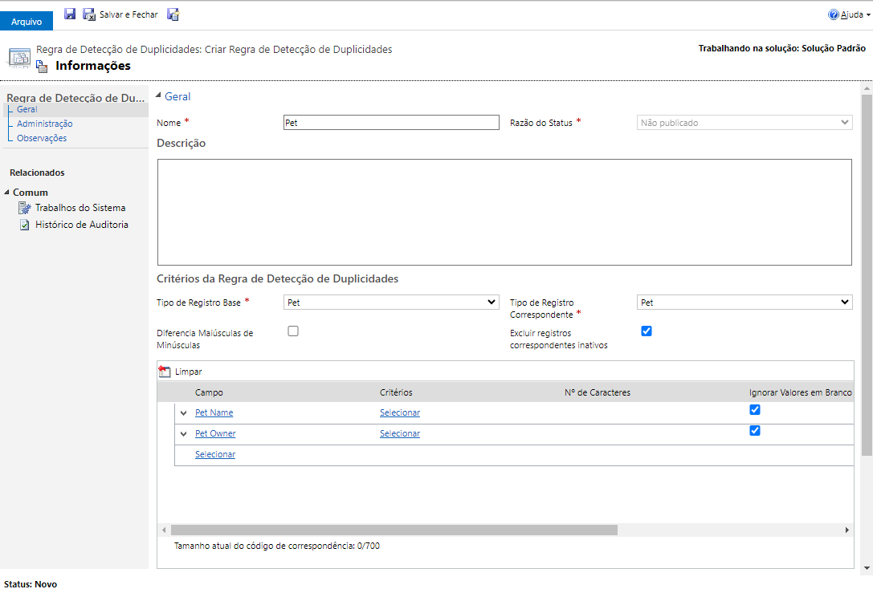Enable Diferencia Maiúsculas de Minúsculas checkbox
Image resolution: width=873 pixels, height=593 pixels.
(x=293, y=331)
